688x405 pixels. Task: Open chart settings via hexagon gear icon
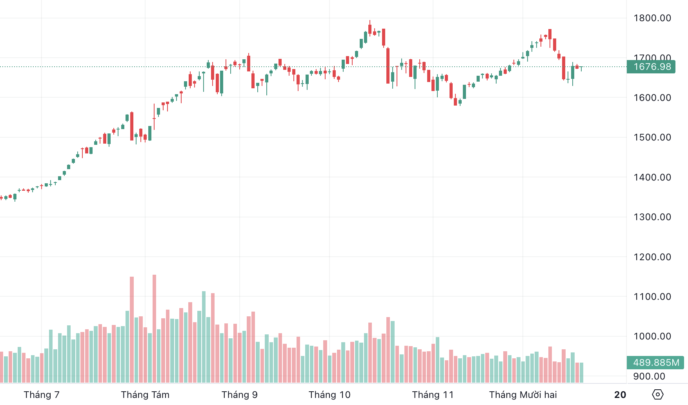click(657, 394)
